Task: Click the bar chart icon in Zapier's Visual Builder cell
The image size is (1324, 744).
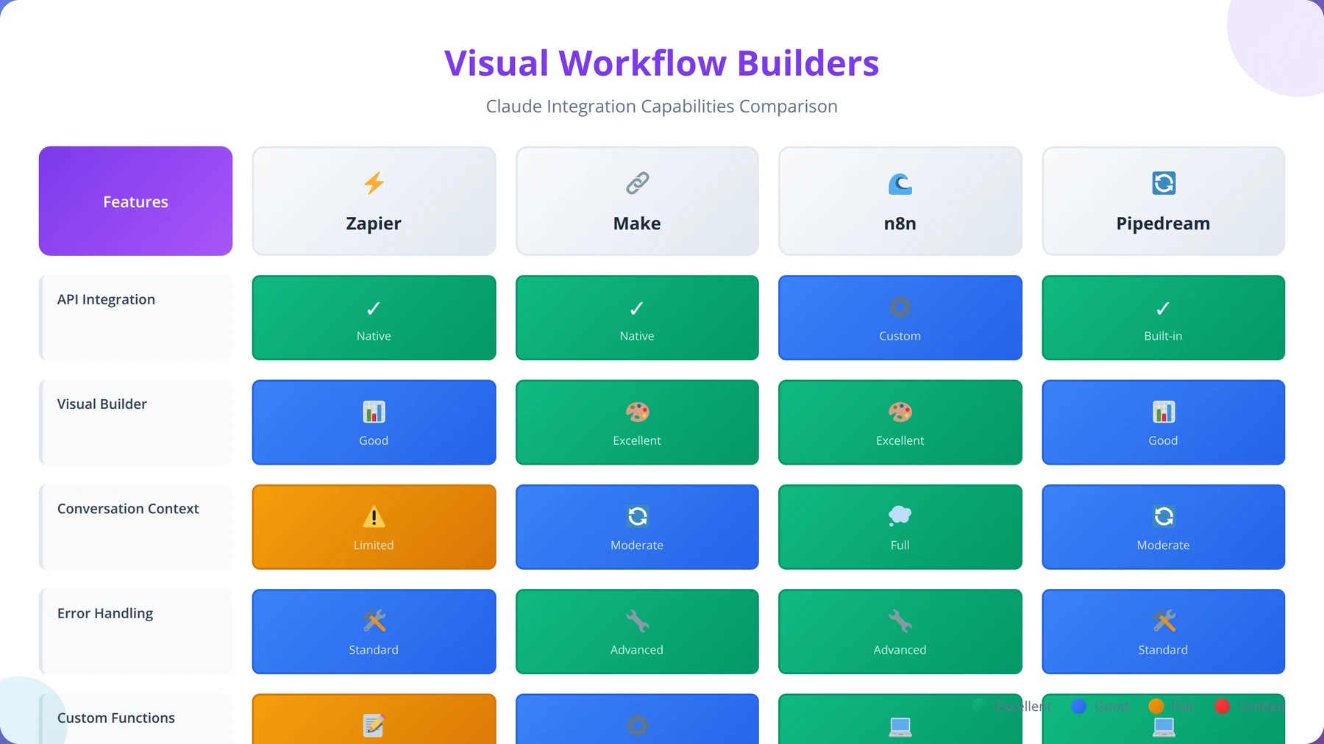Action: 374,412
